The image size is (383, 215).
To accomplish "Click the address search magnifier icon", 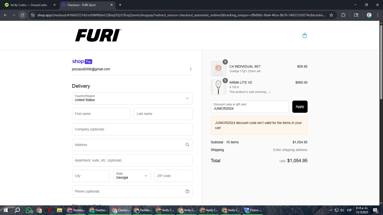I will click(x=187, y=145).
